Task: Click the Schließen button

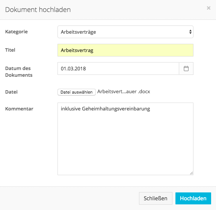Action: point(156,198)
